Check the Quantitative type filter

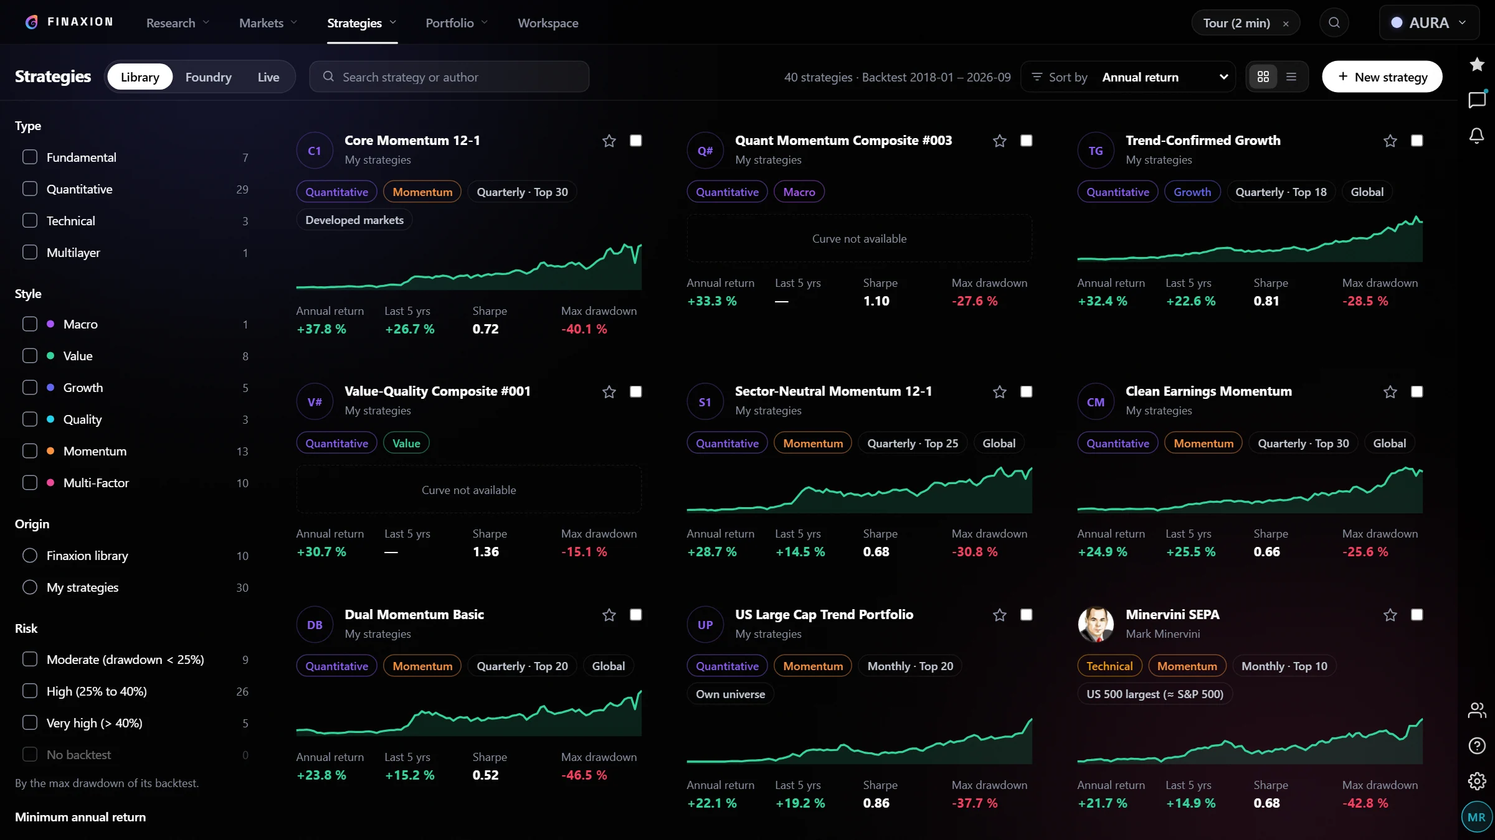coord(30,189)
